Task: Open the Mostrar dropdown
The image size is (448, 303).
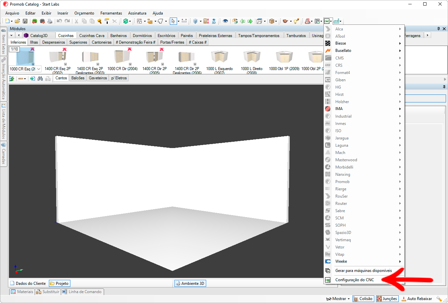Action: [x=338, y=299]
